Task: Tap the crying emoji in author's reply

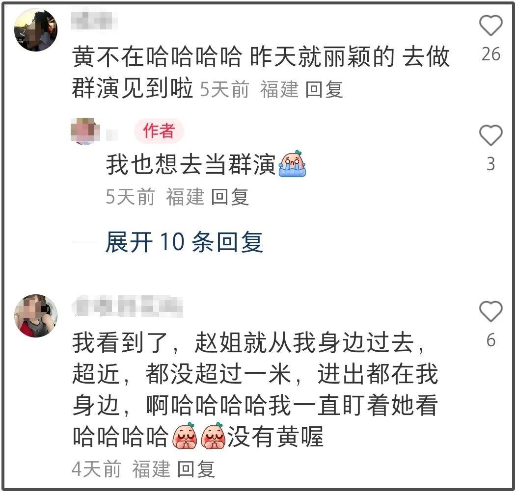Action: click(x=292, y=163)
